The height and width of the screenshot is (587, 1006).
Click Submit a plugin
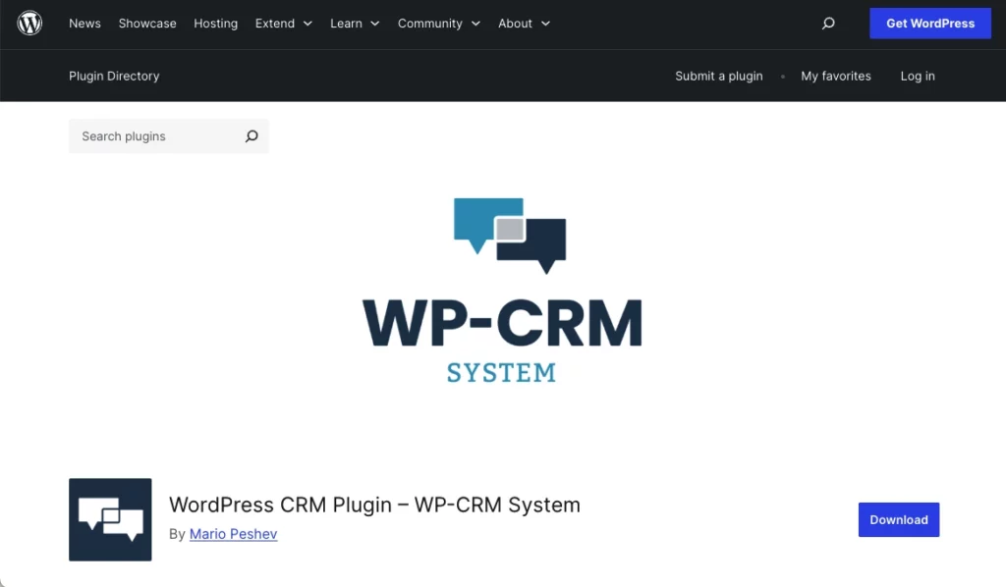(x=718, y=76)
